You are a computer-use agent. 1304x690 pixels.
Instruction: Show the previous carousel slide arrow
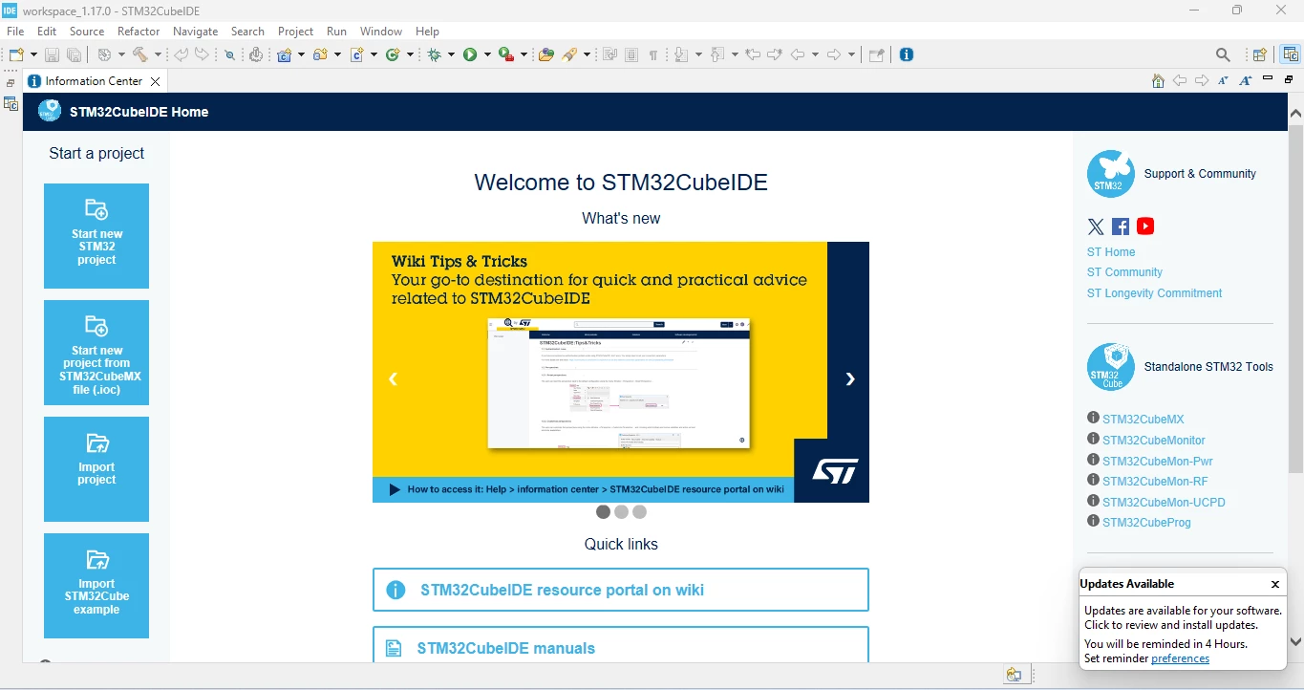pos(393,379)
